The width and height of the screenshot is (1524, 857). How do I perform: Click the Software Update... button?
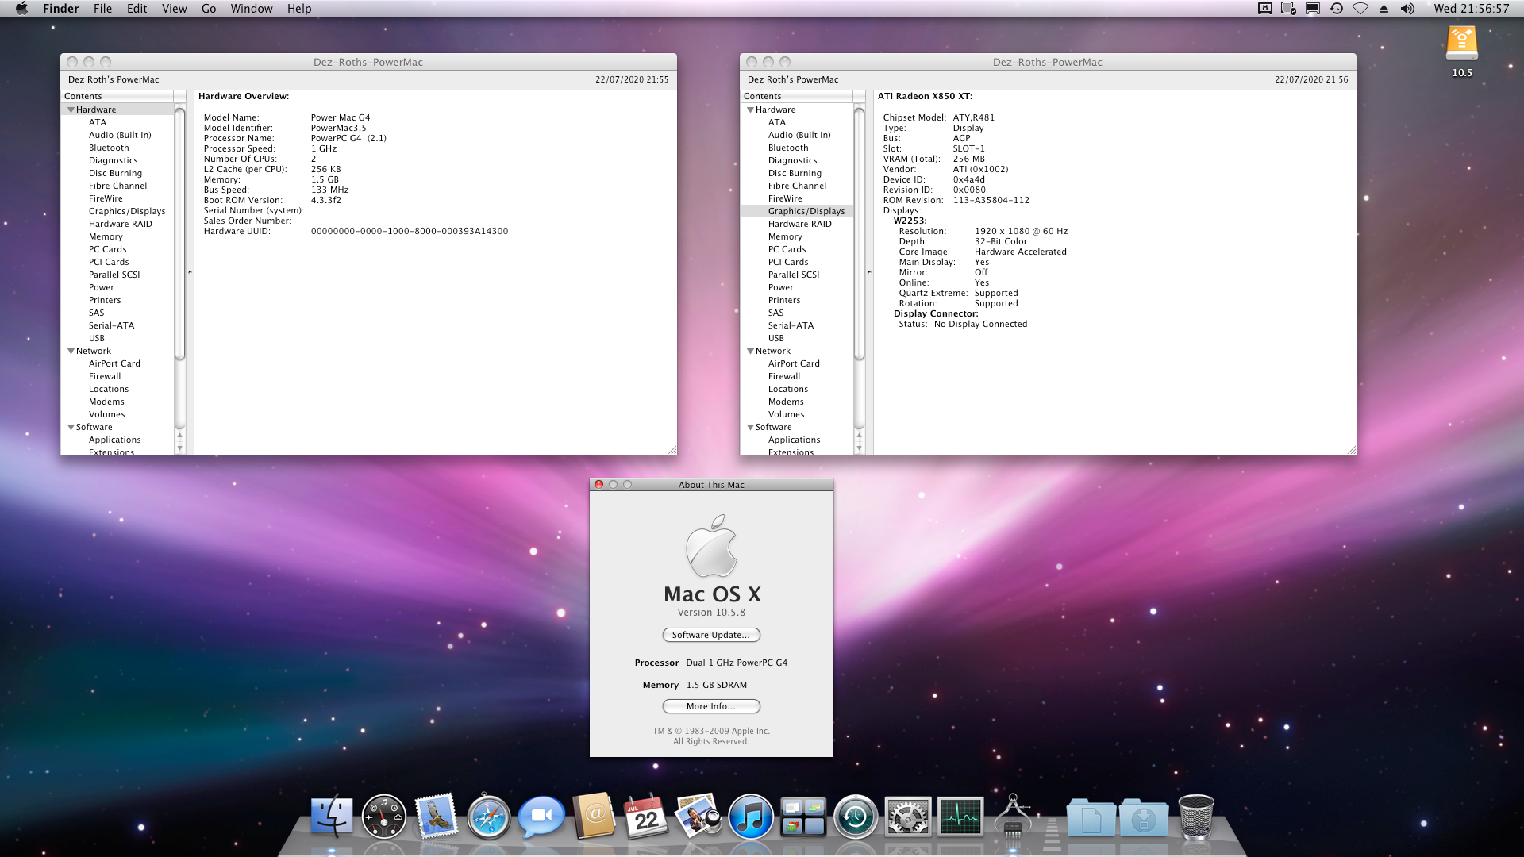[x=711, y=635]
